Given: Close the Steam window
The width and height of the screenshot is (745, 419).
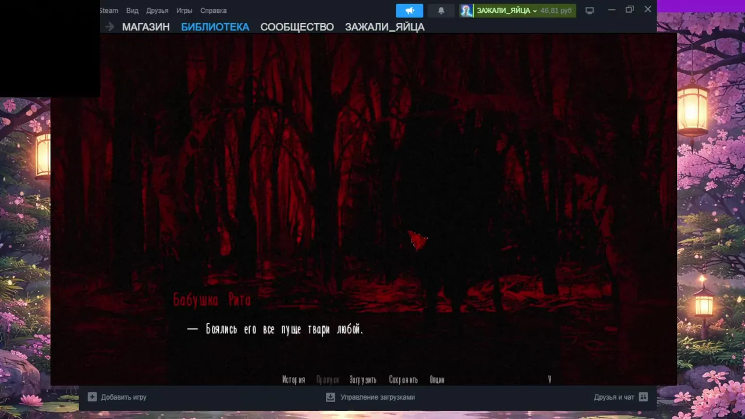Looking at the screenshot, I should click(x=648, y=10).
